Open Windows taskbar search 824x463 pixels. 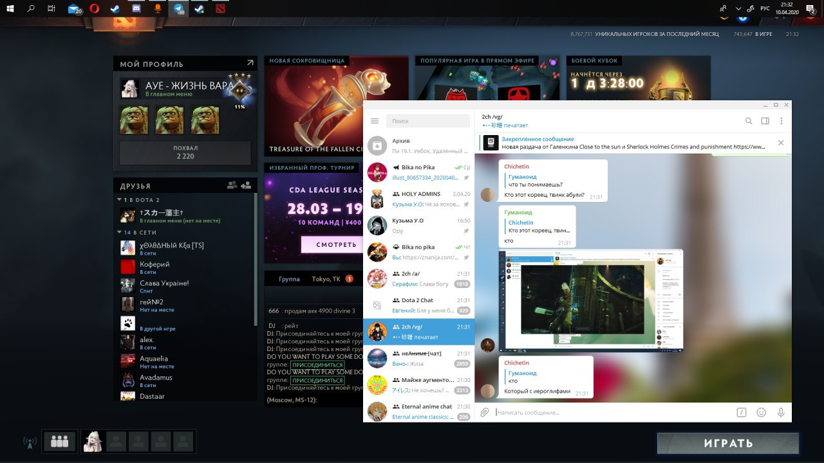pos(31,9)
